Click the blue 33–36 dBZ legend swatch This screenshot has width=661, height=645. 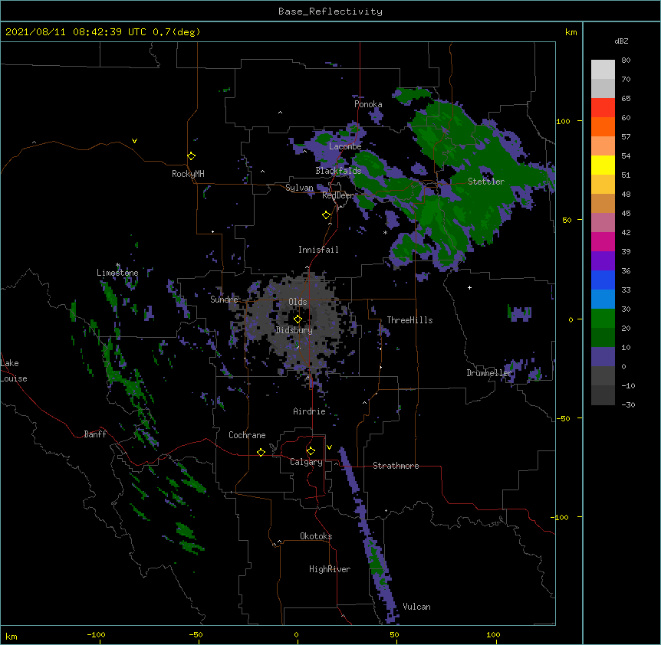point(603,280)
